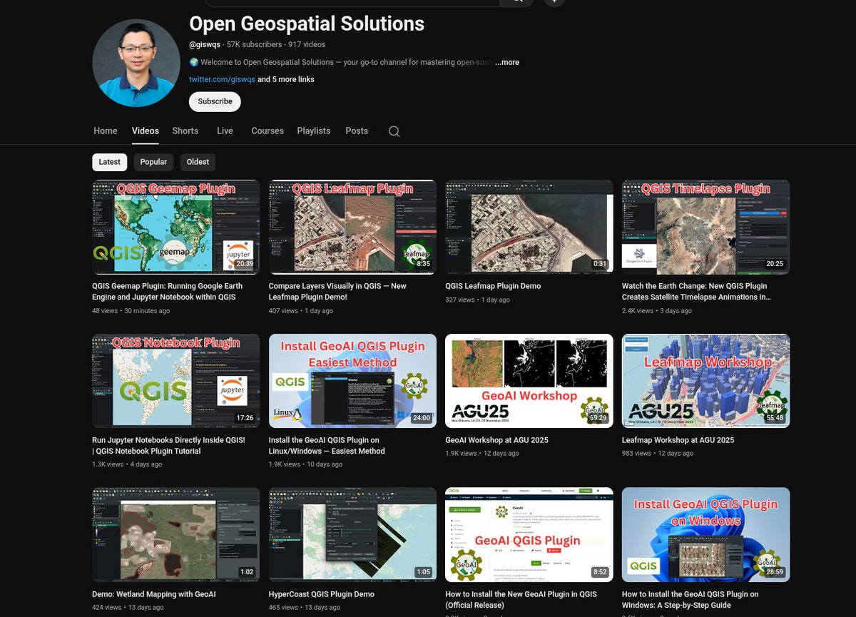Play the Wetland Mapping demo thumbnail
This screenshot has width=856, height=617.
(176, 535)
